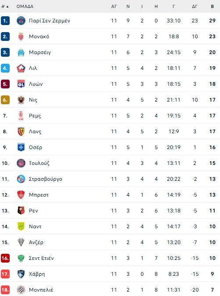Viewport: 220px width, 296px height.
Task: Click the red position 16 badge
Action: [x=5, y=258]
